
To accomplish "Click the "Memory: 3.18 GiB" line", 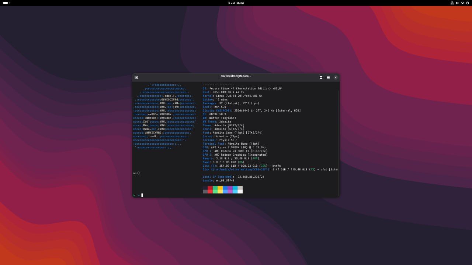I will click(231, 158).
